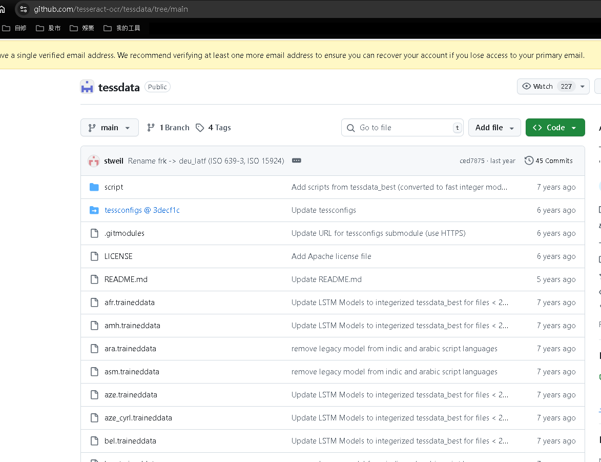
Task: Click the tessconfigs submodule folder icon
Action: (94, 210)
